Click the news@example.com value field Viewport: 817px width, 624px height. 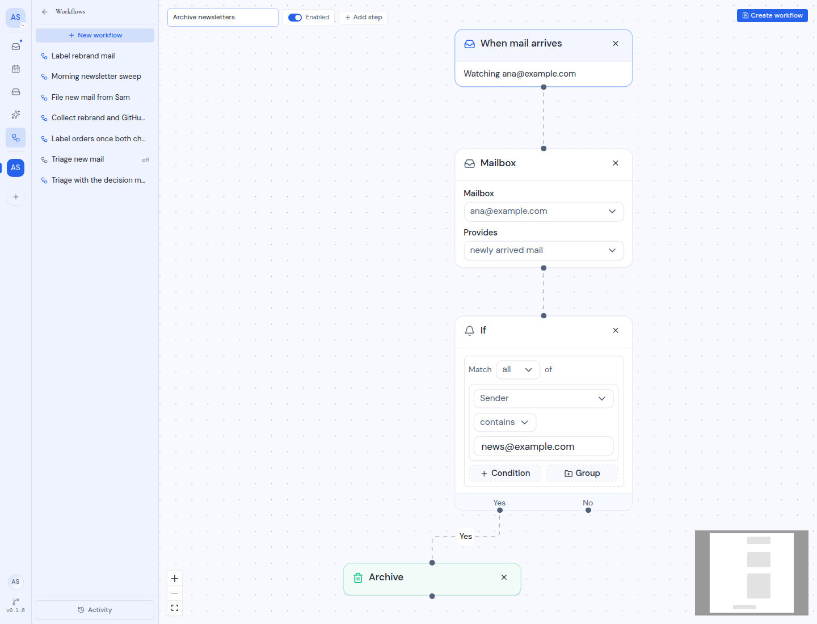point(544,447)
